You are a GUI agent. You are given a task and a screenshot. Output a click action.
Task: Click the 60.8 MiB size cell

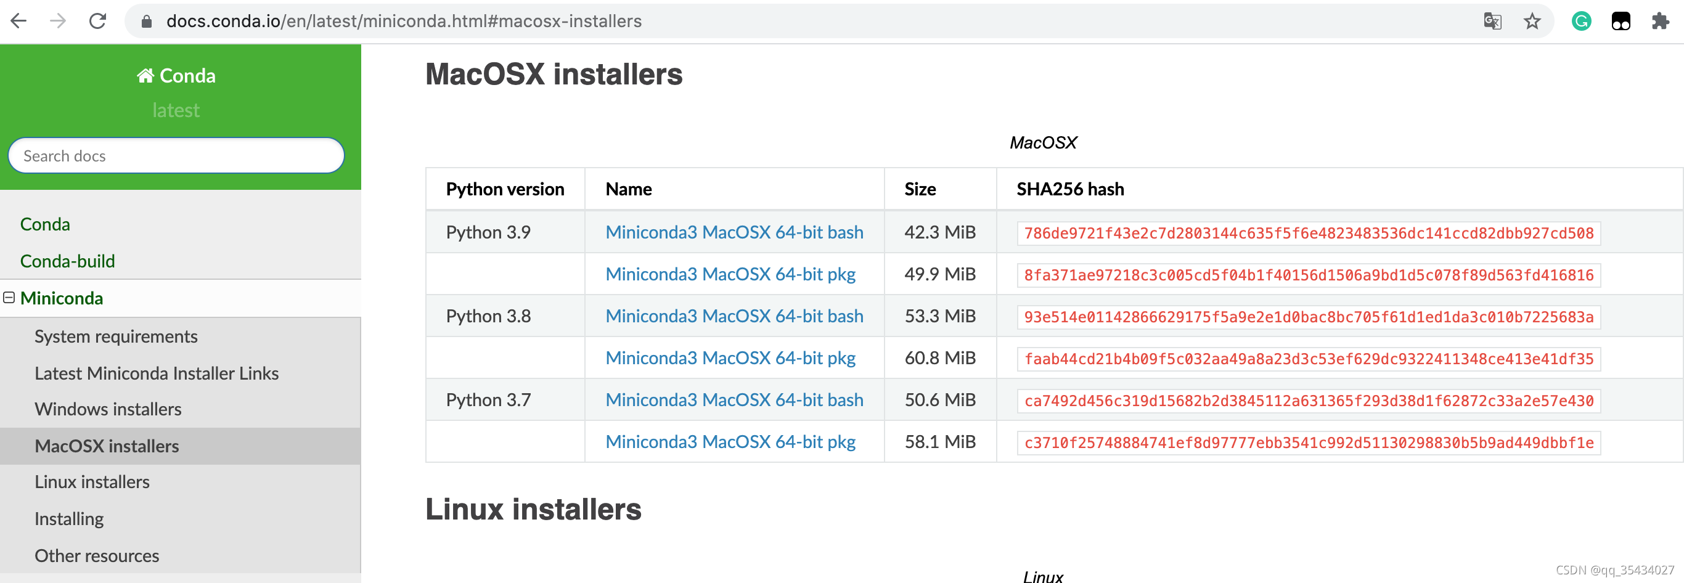coord(940,358)
